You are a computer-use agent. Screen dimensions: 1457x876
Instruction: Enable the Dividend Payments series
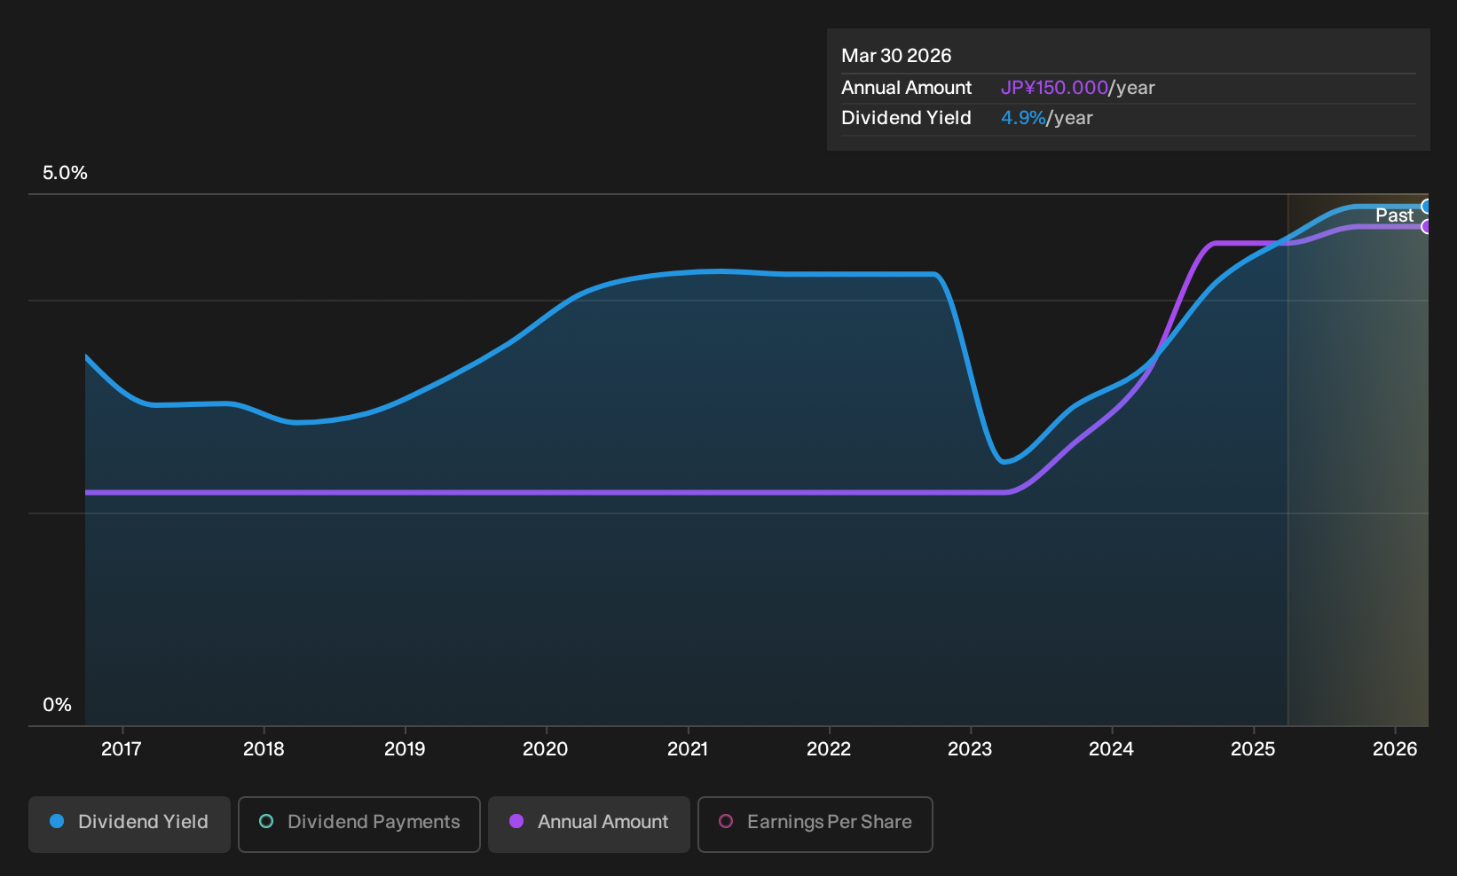(x=359, y=824)
